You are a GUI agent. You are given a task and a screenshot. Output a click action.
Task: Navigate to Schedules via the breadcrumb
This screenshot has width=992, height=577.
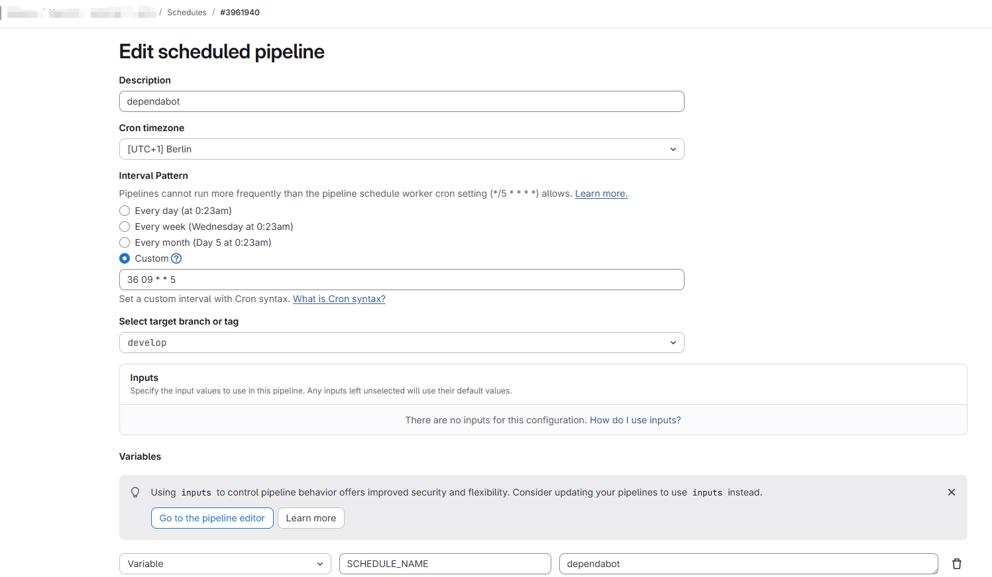(x=187, y=12)
